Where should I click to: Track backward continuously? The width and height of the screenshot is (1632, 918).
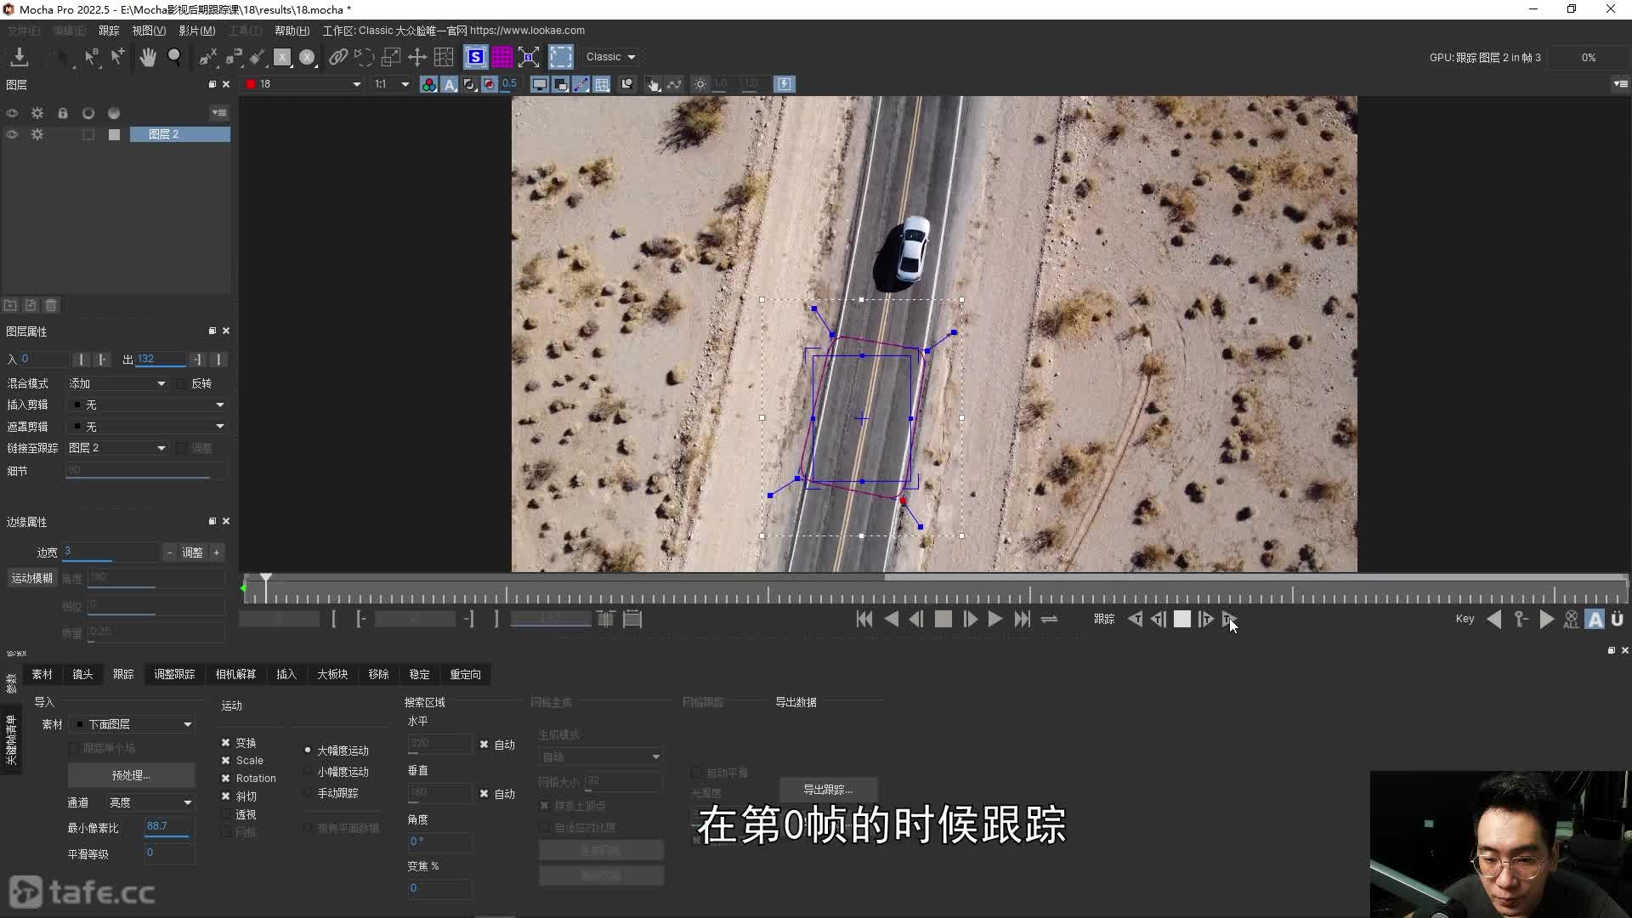point(1135,620)
